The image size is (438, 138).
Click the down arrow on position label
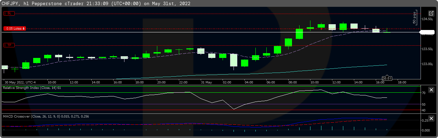(24, 29)
